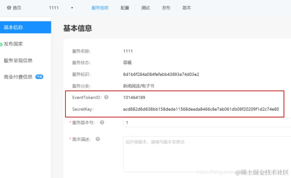The image size is (291, 178).
Task: Click the 服务标识 value 6d1b6f284a084fefabb43893a74d03e2
Action: click(161, 74)
